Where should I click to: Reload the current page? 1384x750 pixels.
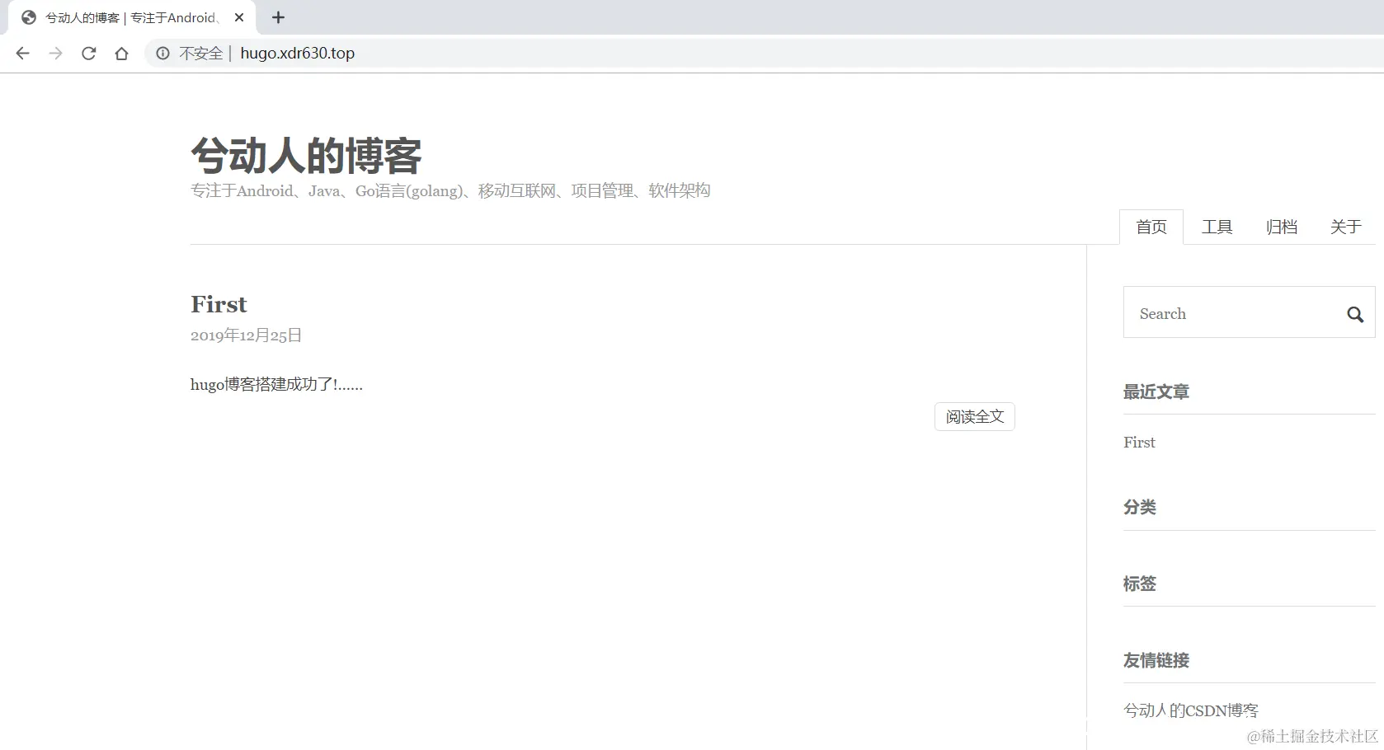[x=88, y=53]
